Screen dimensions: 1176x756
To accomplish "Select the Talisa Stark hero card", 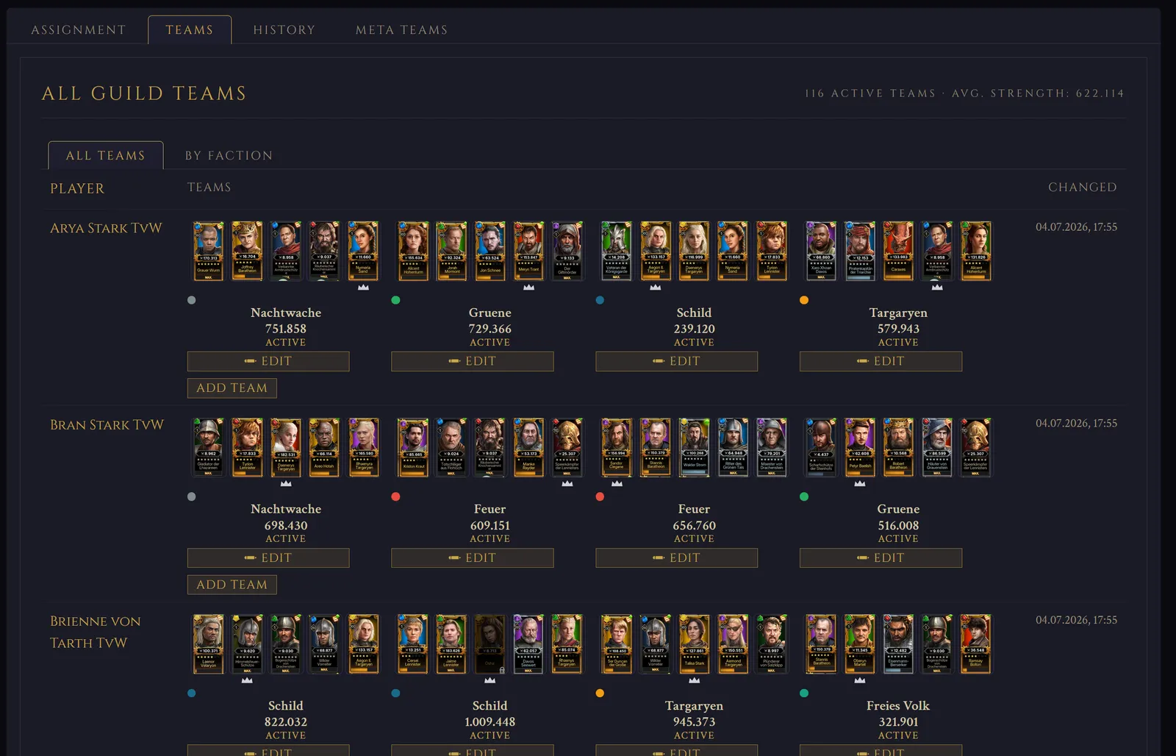I will coord(694,644).
